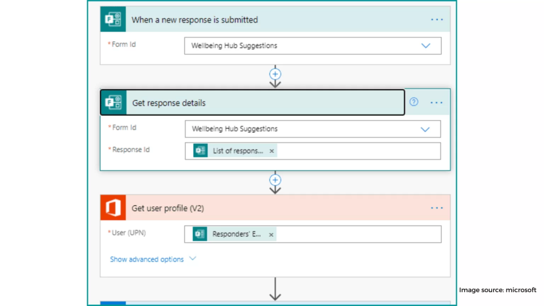Remove the 'Responders' E...' token
The height and width of the screenshot is (306, 544).
(271, 234)
